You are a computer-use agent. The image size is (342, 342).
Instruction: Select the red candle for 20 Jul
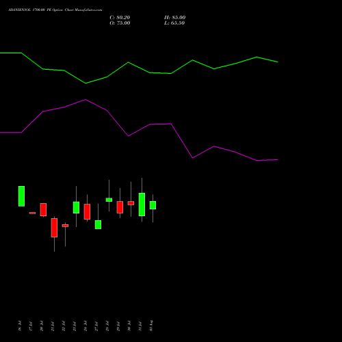pyautogui.click(x=43, y=209)
